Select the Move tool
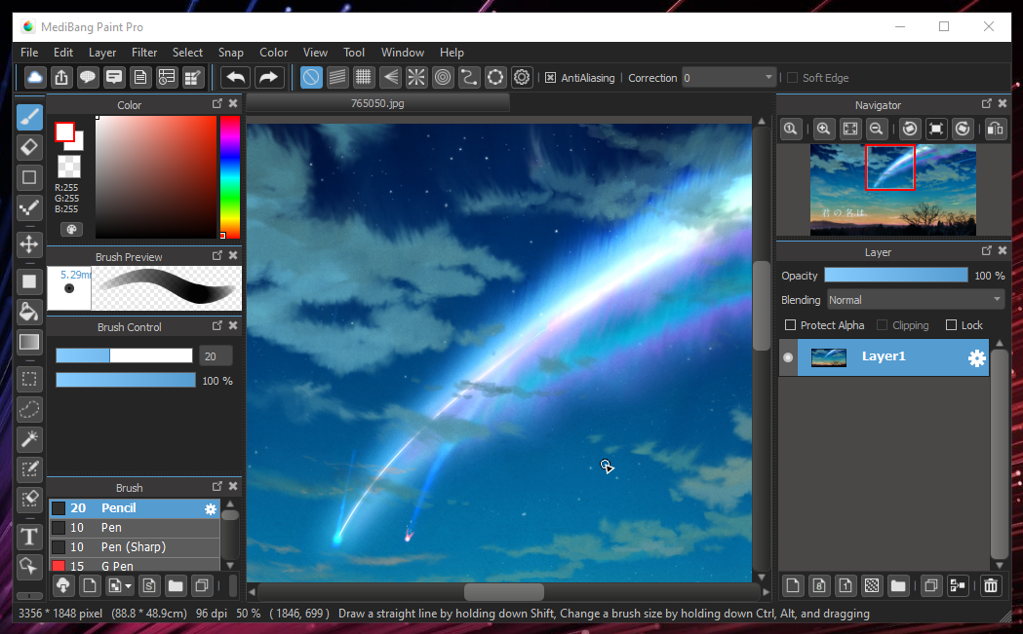This screenshot has width=1023, height=634. (x=29, y=244)
